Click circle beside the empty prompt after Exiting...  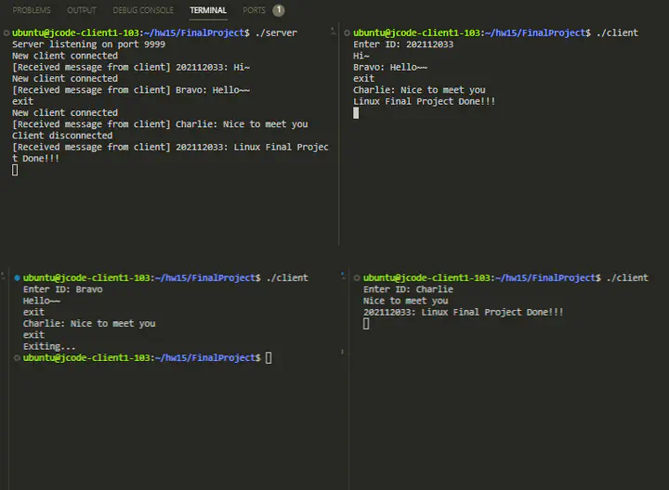pyautogui.click(x=17, y=358)
